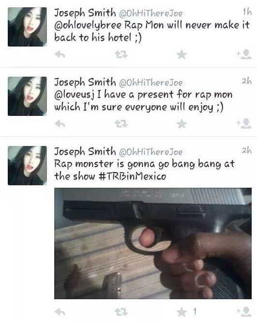This screenshot has width=257, height=323.
Task: Open the #TRBinMexico hashtag link
Action: tap(132, 177)
